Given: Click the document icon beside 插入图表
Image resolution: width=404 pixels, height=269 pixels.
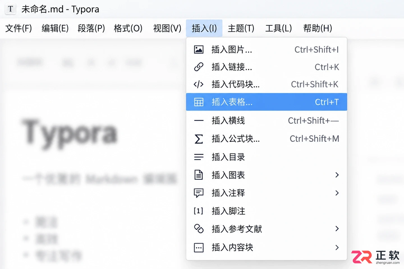Looking at the screenshot, I should (199, 175).
